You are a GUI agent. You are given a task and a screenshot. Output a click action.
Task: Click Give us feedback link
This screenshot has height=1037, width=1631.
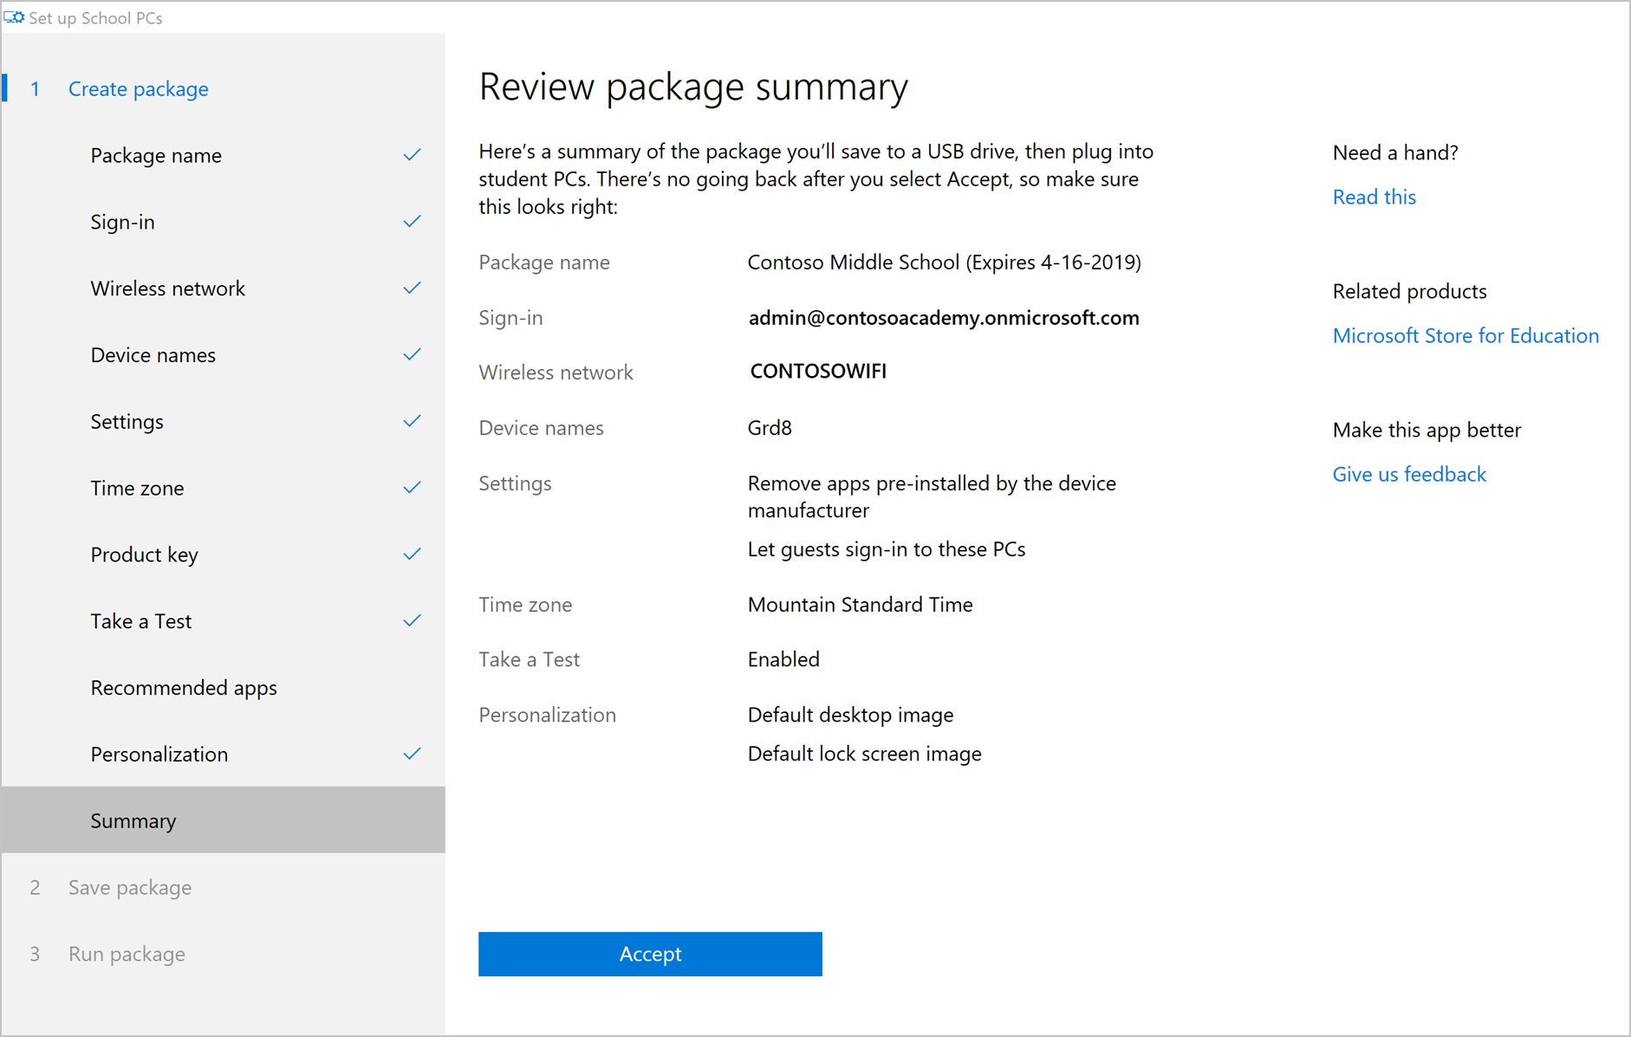pos(1408,475)
